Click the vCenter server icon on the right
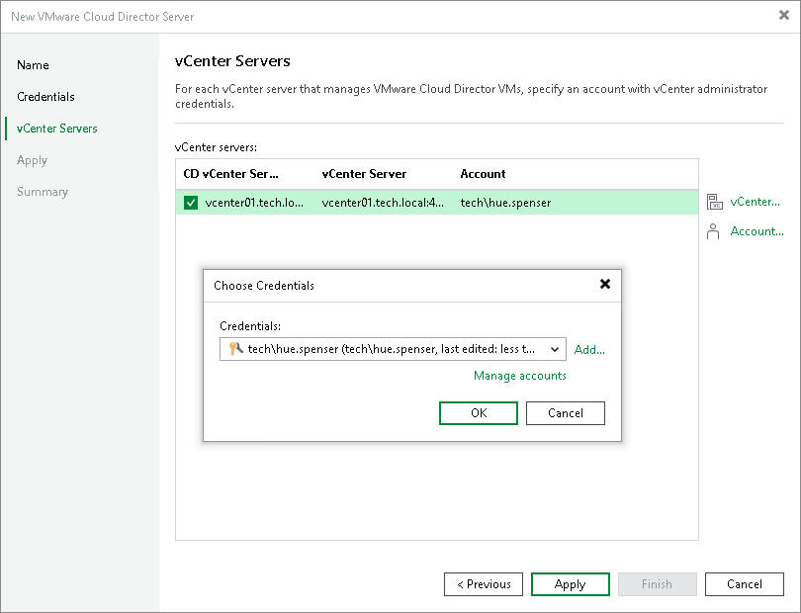801x613 pixels. pyautogui.click(x=715, y=202)
